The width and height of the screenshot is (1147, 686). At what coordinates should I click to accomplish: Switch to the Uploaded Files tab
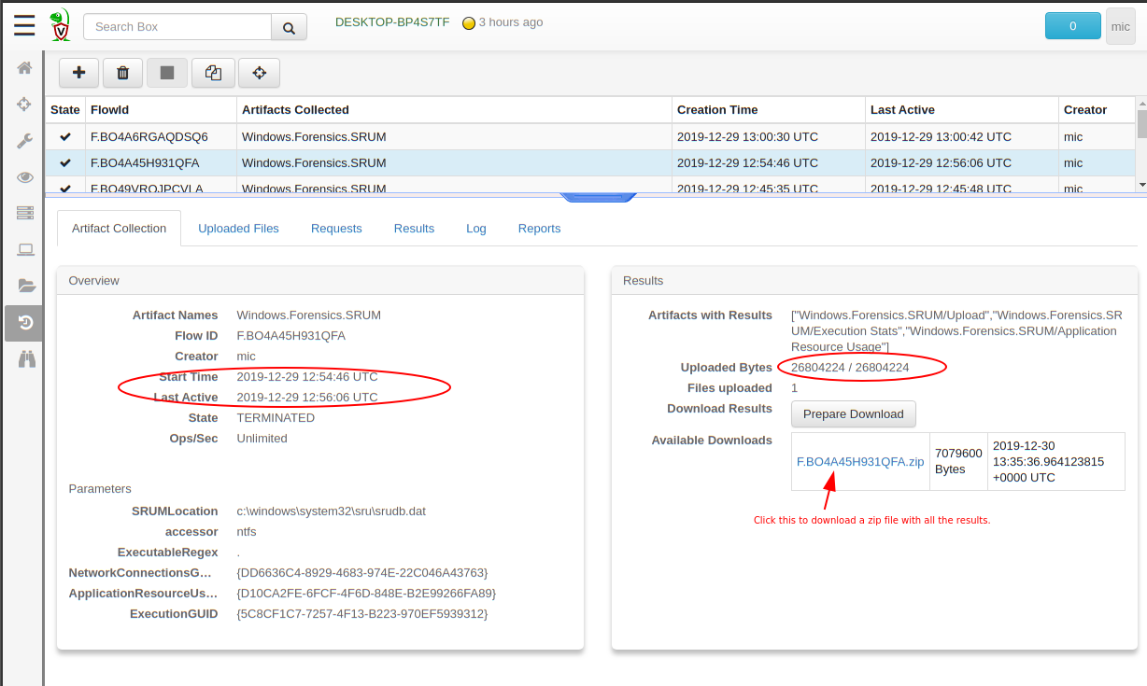pos(238,229)
